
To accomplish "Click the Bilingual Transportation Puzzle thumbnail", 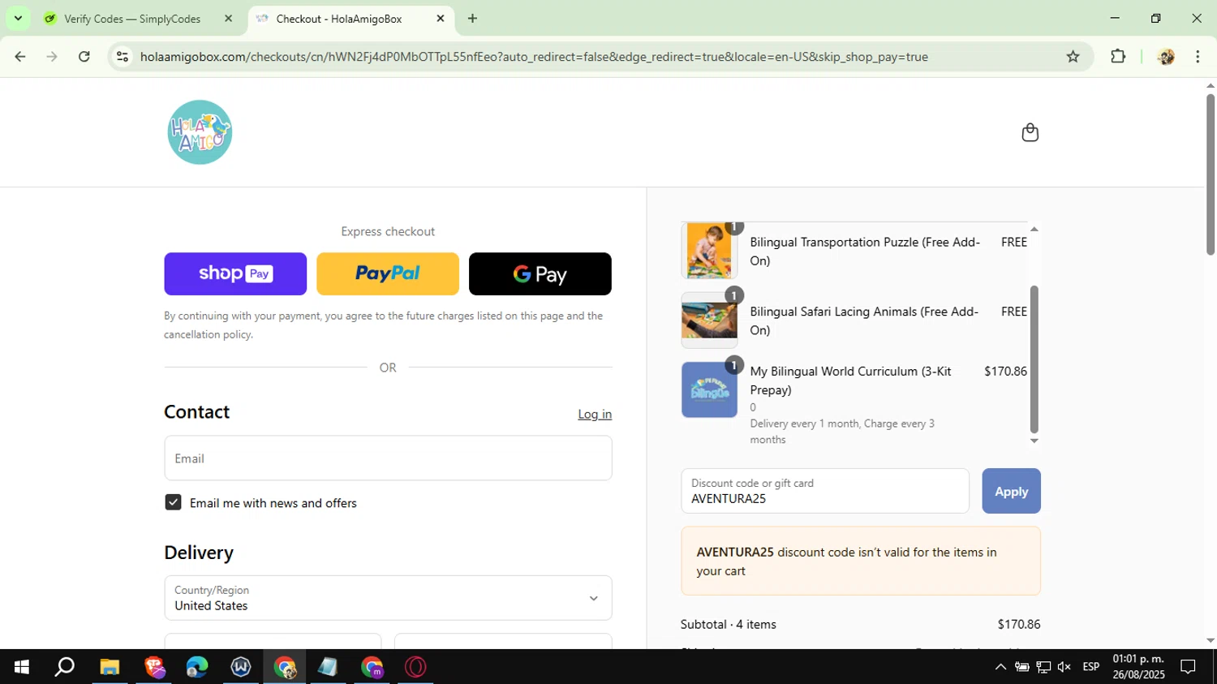I will click(709, 250).
